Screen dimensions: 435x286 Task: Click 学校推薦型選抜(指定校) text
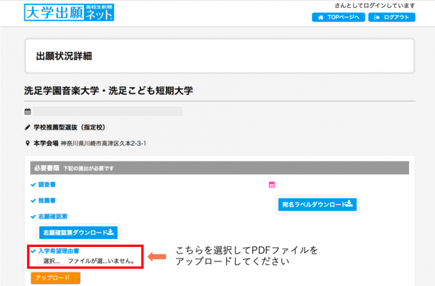click(x=70, y=127)
